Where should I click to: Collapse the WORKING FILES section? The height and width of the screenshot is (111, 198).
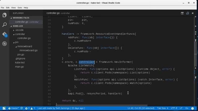26,18
